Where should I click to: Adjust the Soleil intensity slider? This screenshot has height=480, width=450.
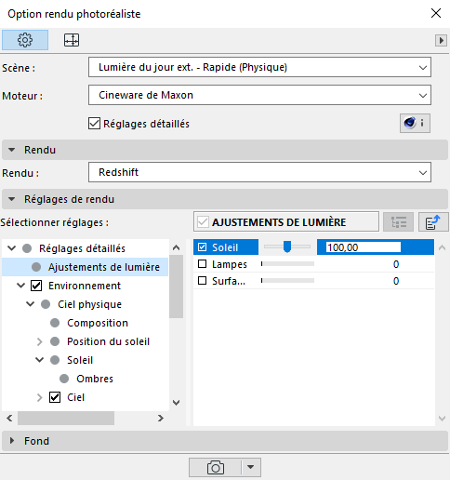[x=287, y=247]
